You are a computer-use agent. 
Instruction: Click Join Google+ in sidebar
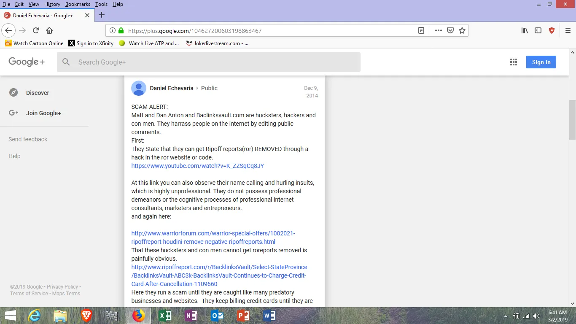[x=44, y=113]
